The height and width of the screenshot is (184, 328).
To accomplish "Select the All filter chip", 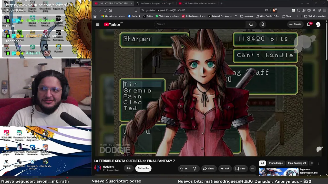I will pos(262,163).
